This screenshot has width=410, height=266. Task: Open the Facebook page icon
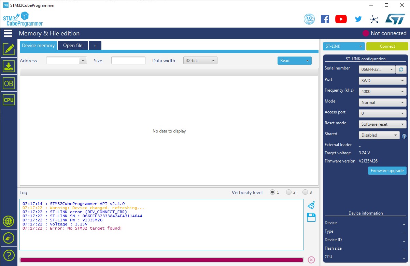(x=325, y=19)
